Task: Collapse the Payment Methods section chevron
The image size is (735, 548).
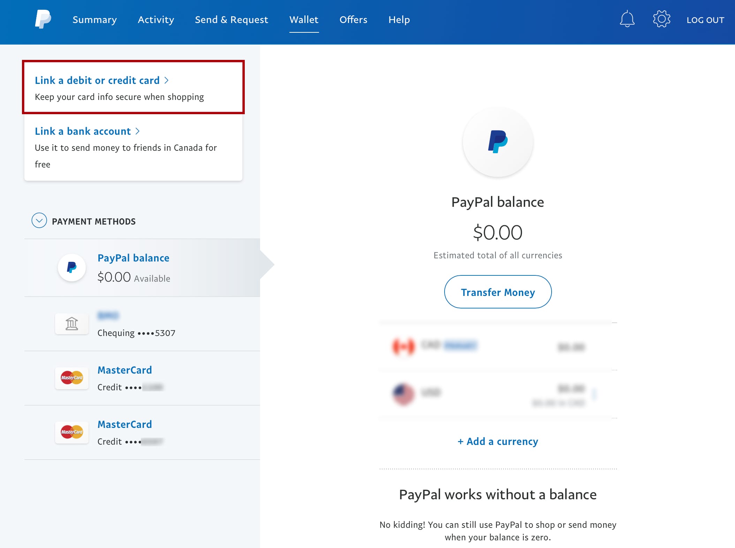Action: (x=39, y=221)
